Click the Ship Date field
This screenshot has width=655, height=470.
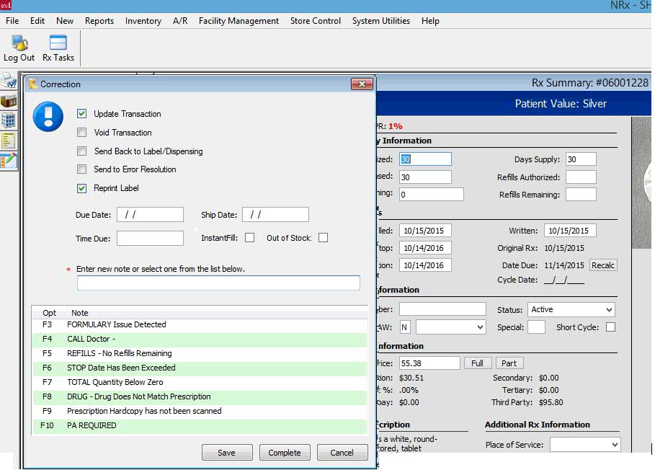tap(276, 215)
